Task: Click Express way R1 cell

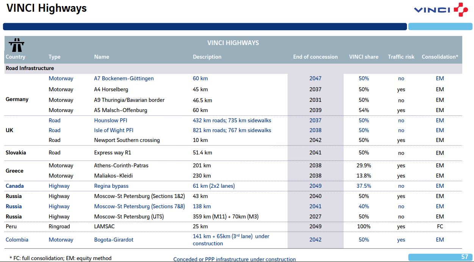Action: point(113,153)
